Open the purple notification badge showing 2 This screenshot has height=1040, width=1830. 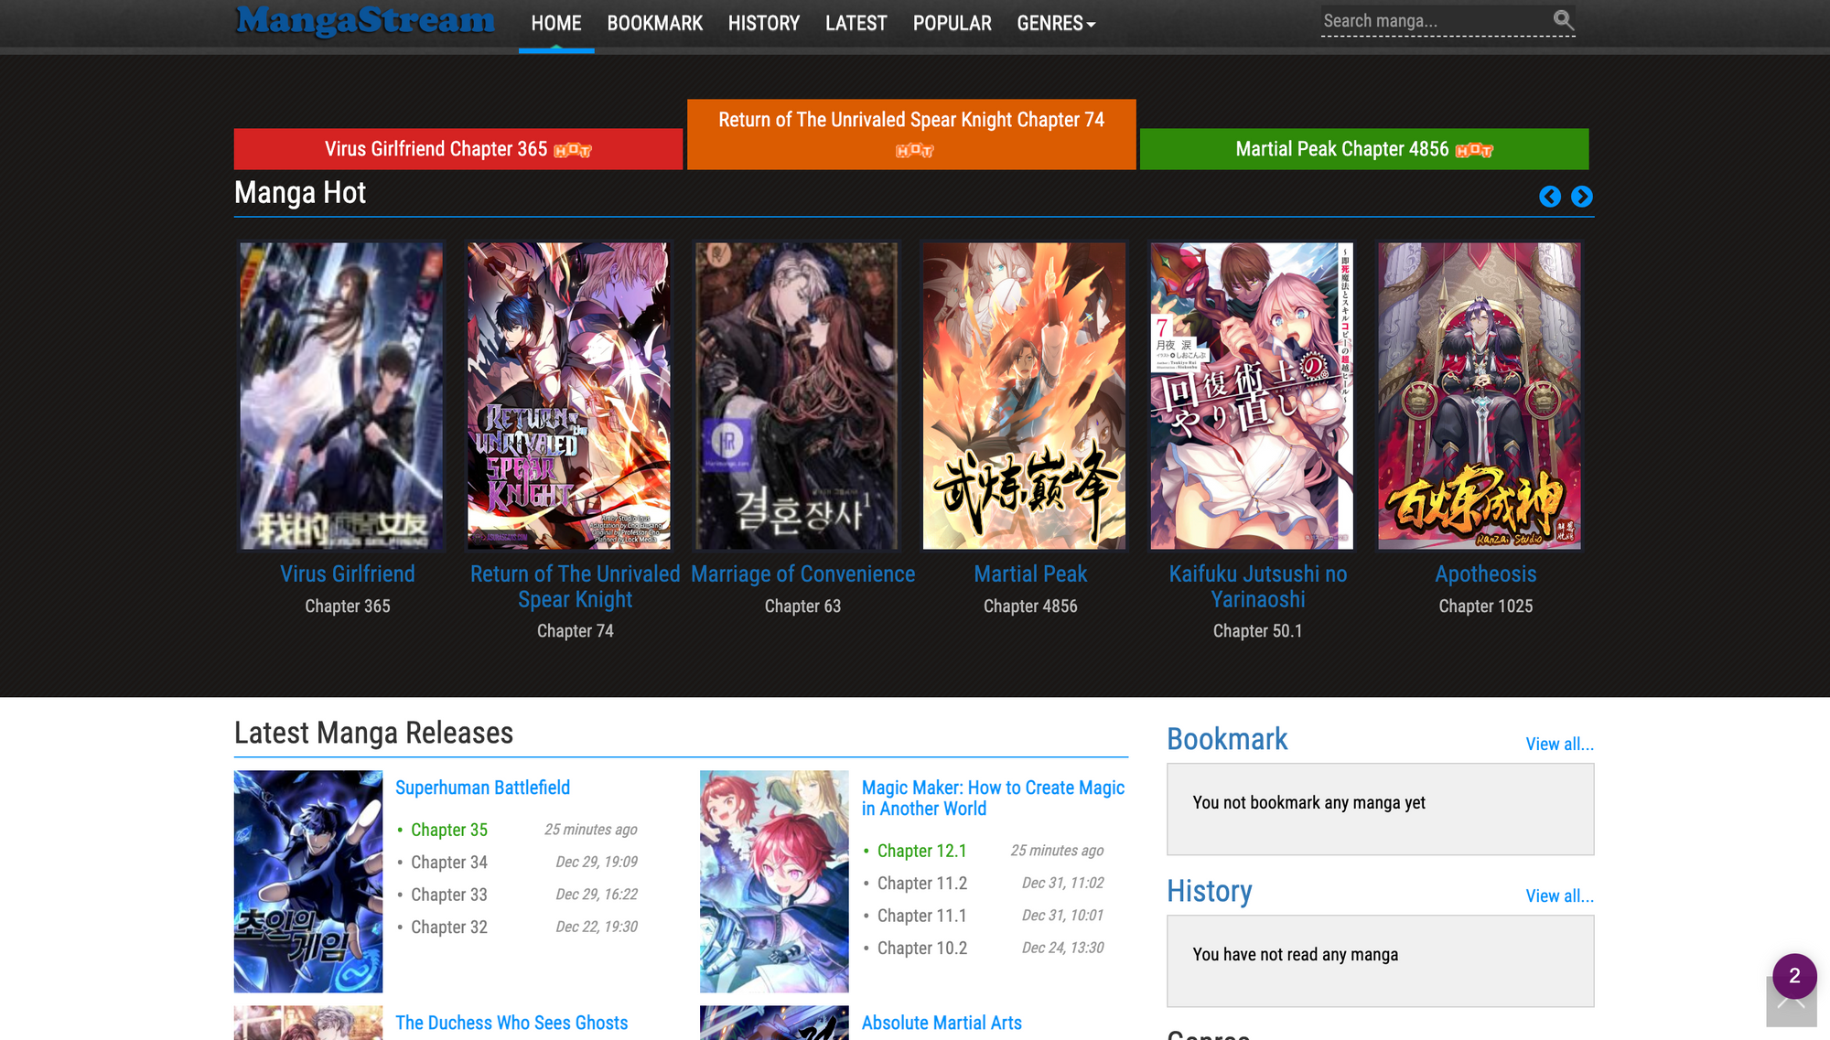1794,976
